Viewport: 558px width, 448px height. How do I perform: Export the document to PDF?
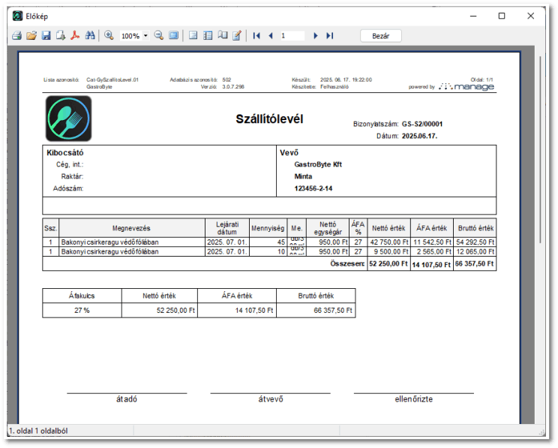75,35
